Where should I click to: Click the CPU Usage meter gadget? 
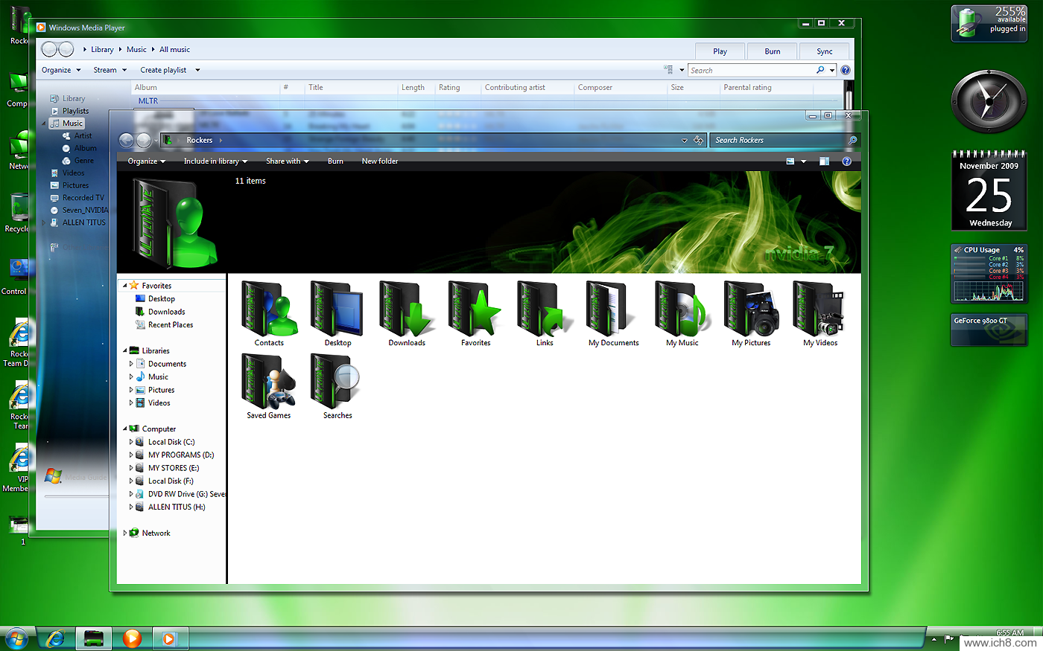[989, 274]
